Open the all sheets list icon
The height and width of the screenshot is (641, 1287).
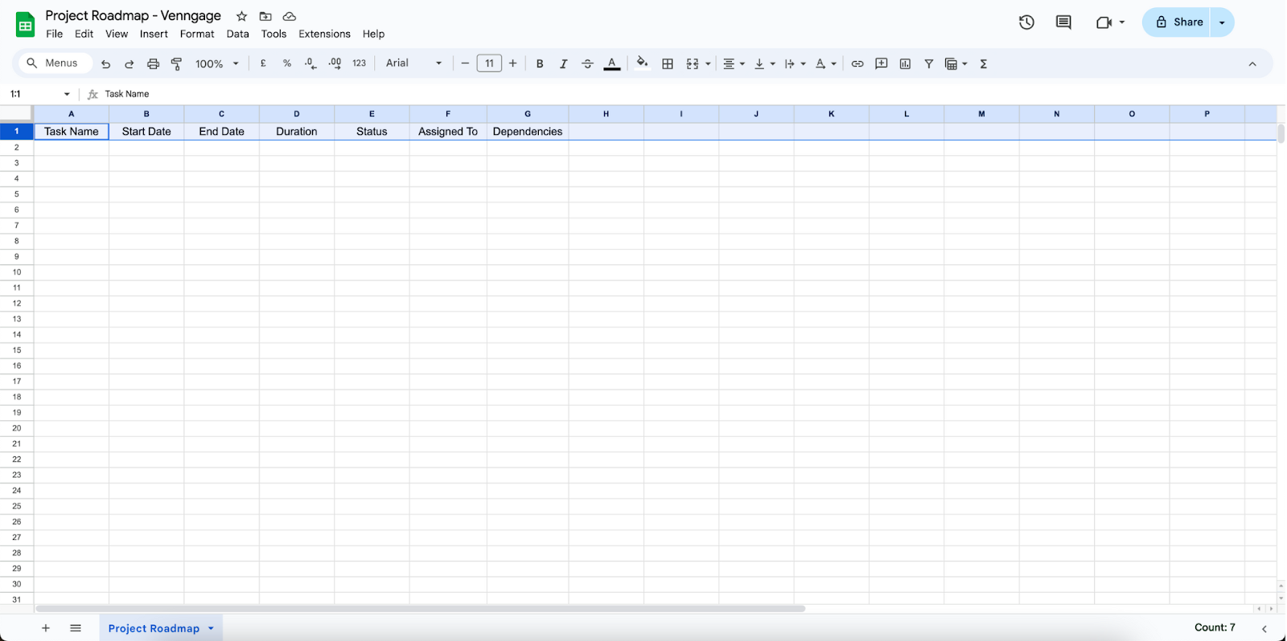(76, 628)
